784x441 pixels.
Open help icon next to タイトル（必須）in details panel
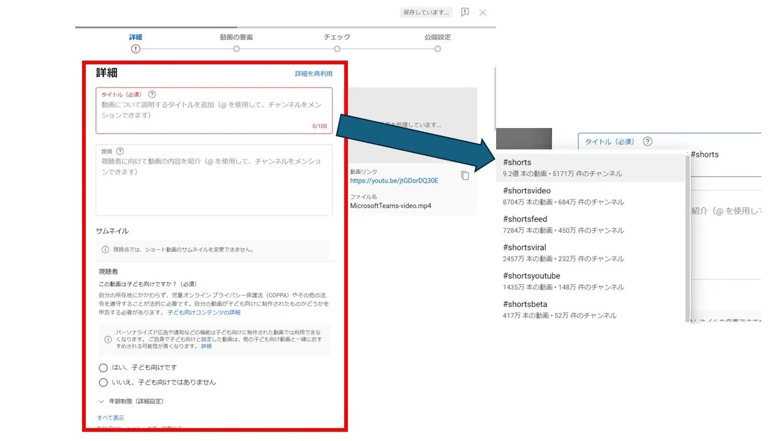click(x=152, y=94)
